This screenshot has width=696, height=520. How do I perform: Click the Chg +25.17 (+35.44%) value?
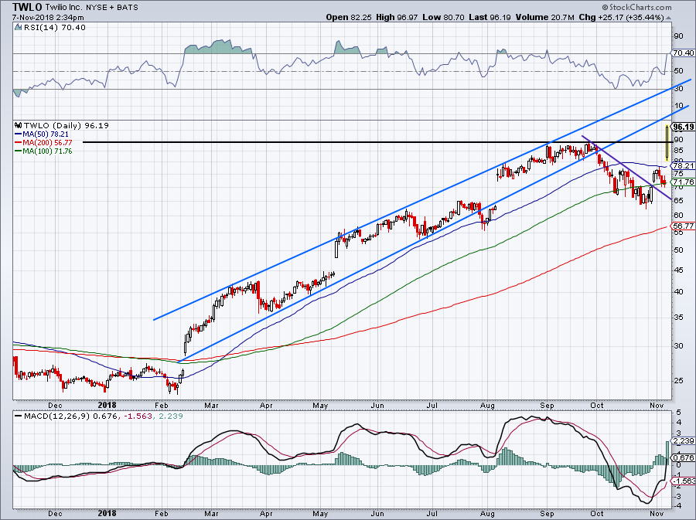pos(622,17)
